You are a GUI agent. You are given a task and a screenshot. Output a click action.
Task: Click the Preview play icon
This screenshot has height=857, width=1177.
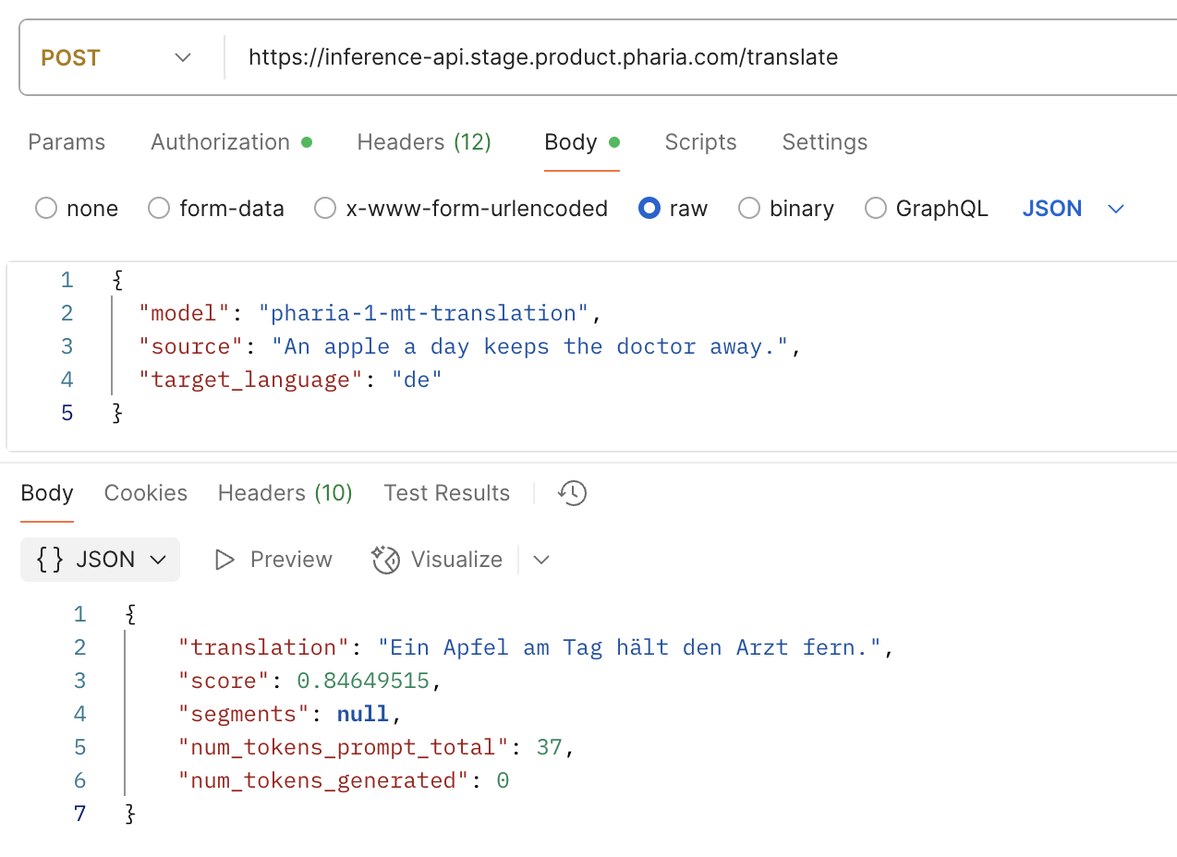[x=224, y=560]
